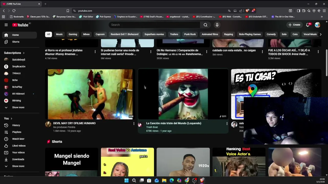Play the mushroom clown video thumbnail
The width and height of the screenshot is (328, 184).
pyautogui.click(x=183, y=94)
